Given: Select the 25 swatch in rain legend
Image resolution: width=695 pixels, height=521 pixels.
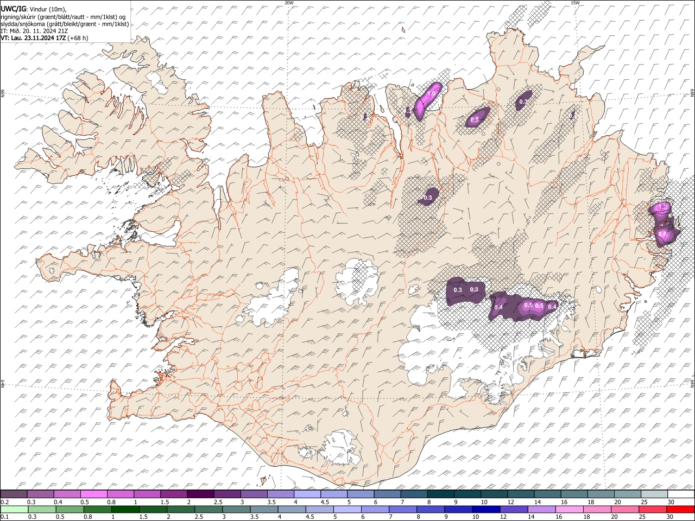Looking at the screenshot, I should [x=652, y=509].
